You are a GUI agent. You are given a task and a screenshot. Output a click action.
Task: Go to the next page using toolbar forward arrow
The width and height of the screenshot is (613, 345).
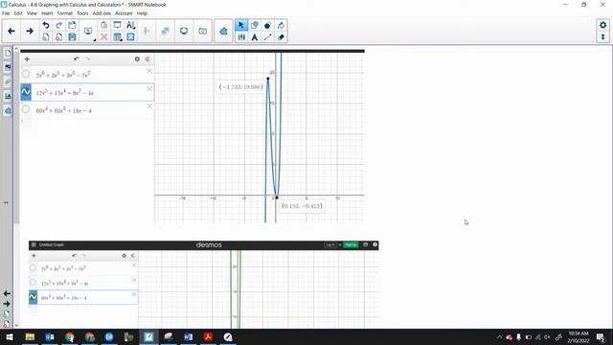(30, 31)
